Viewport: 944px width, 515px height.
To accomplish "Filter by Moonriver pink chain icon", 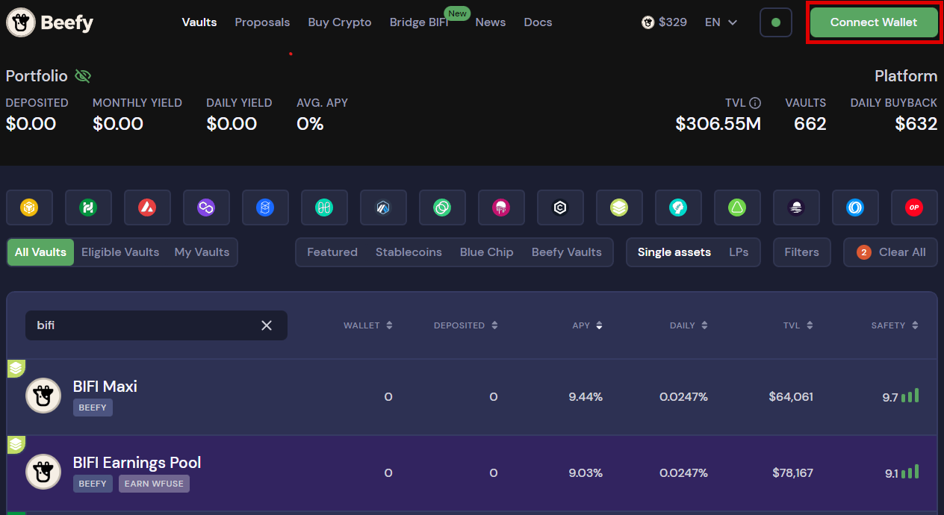I will [x=501, y=207].
